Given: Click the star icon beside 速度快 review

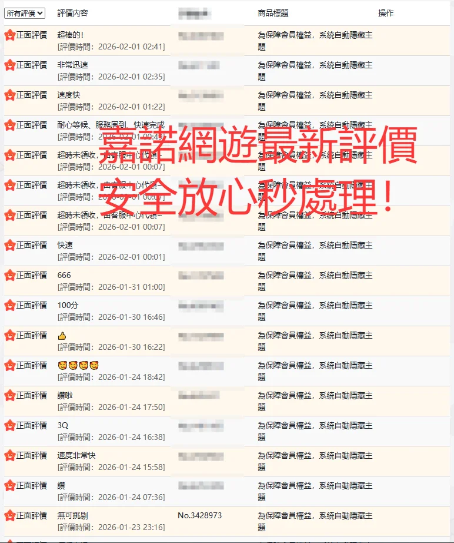Looking at the screenshot, I should click(x=10, y=95).
